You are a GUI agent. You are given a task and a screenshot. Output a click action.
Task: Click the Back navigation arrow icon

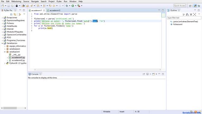[54, 6]
